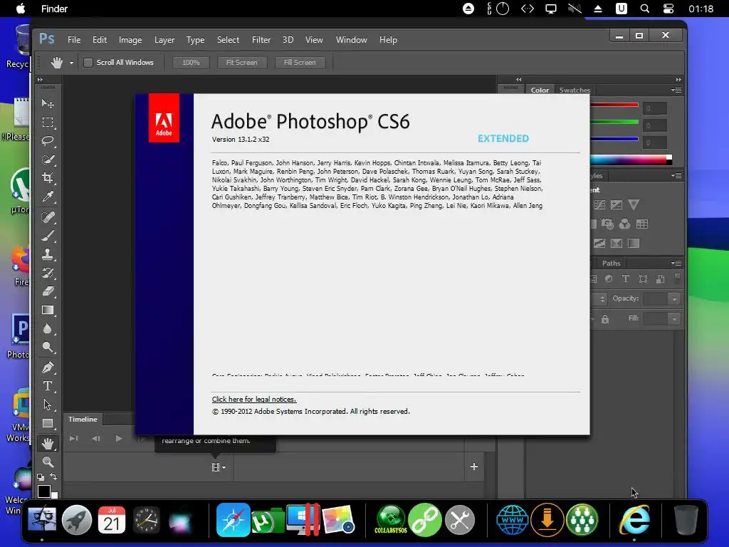The image size is (729, 547).
Task: Select the Brush tool
Action: tap(48, 236)
